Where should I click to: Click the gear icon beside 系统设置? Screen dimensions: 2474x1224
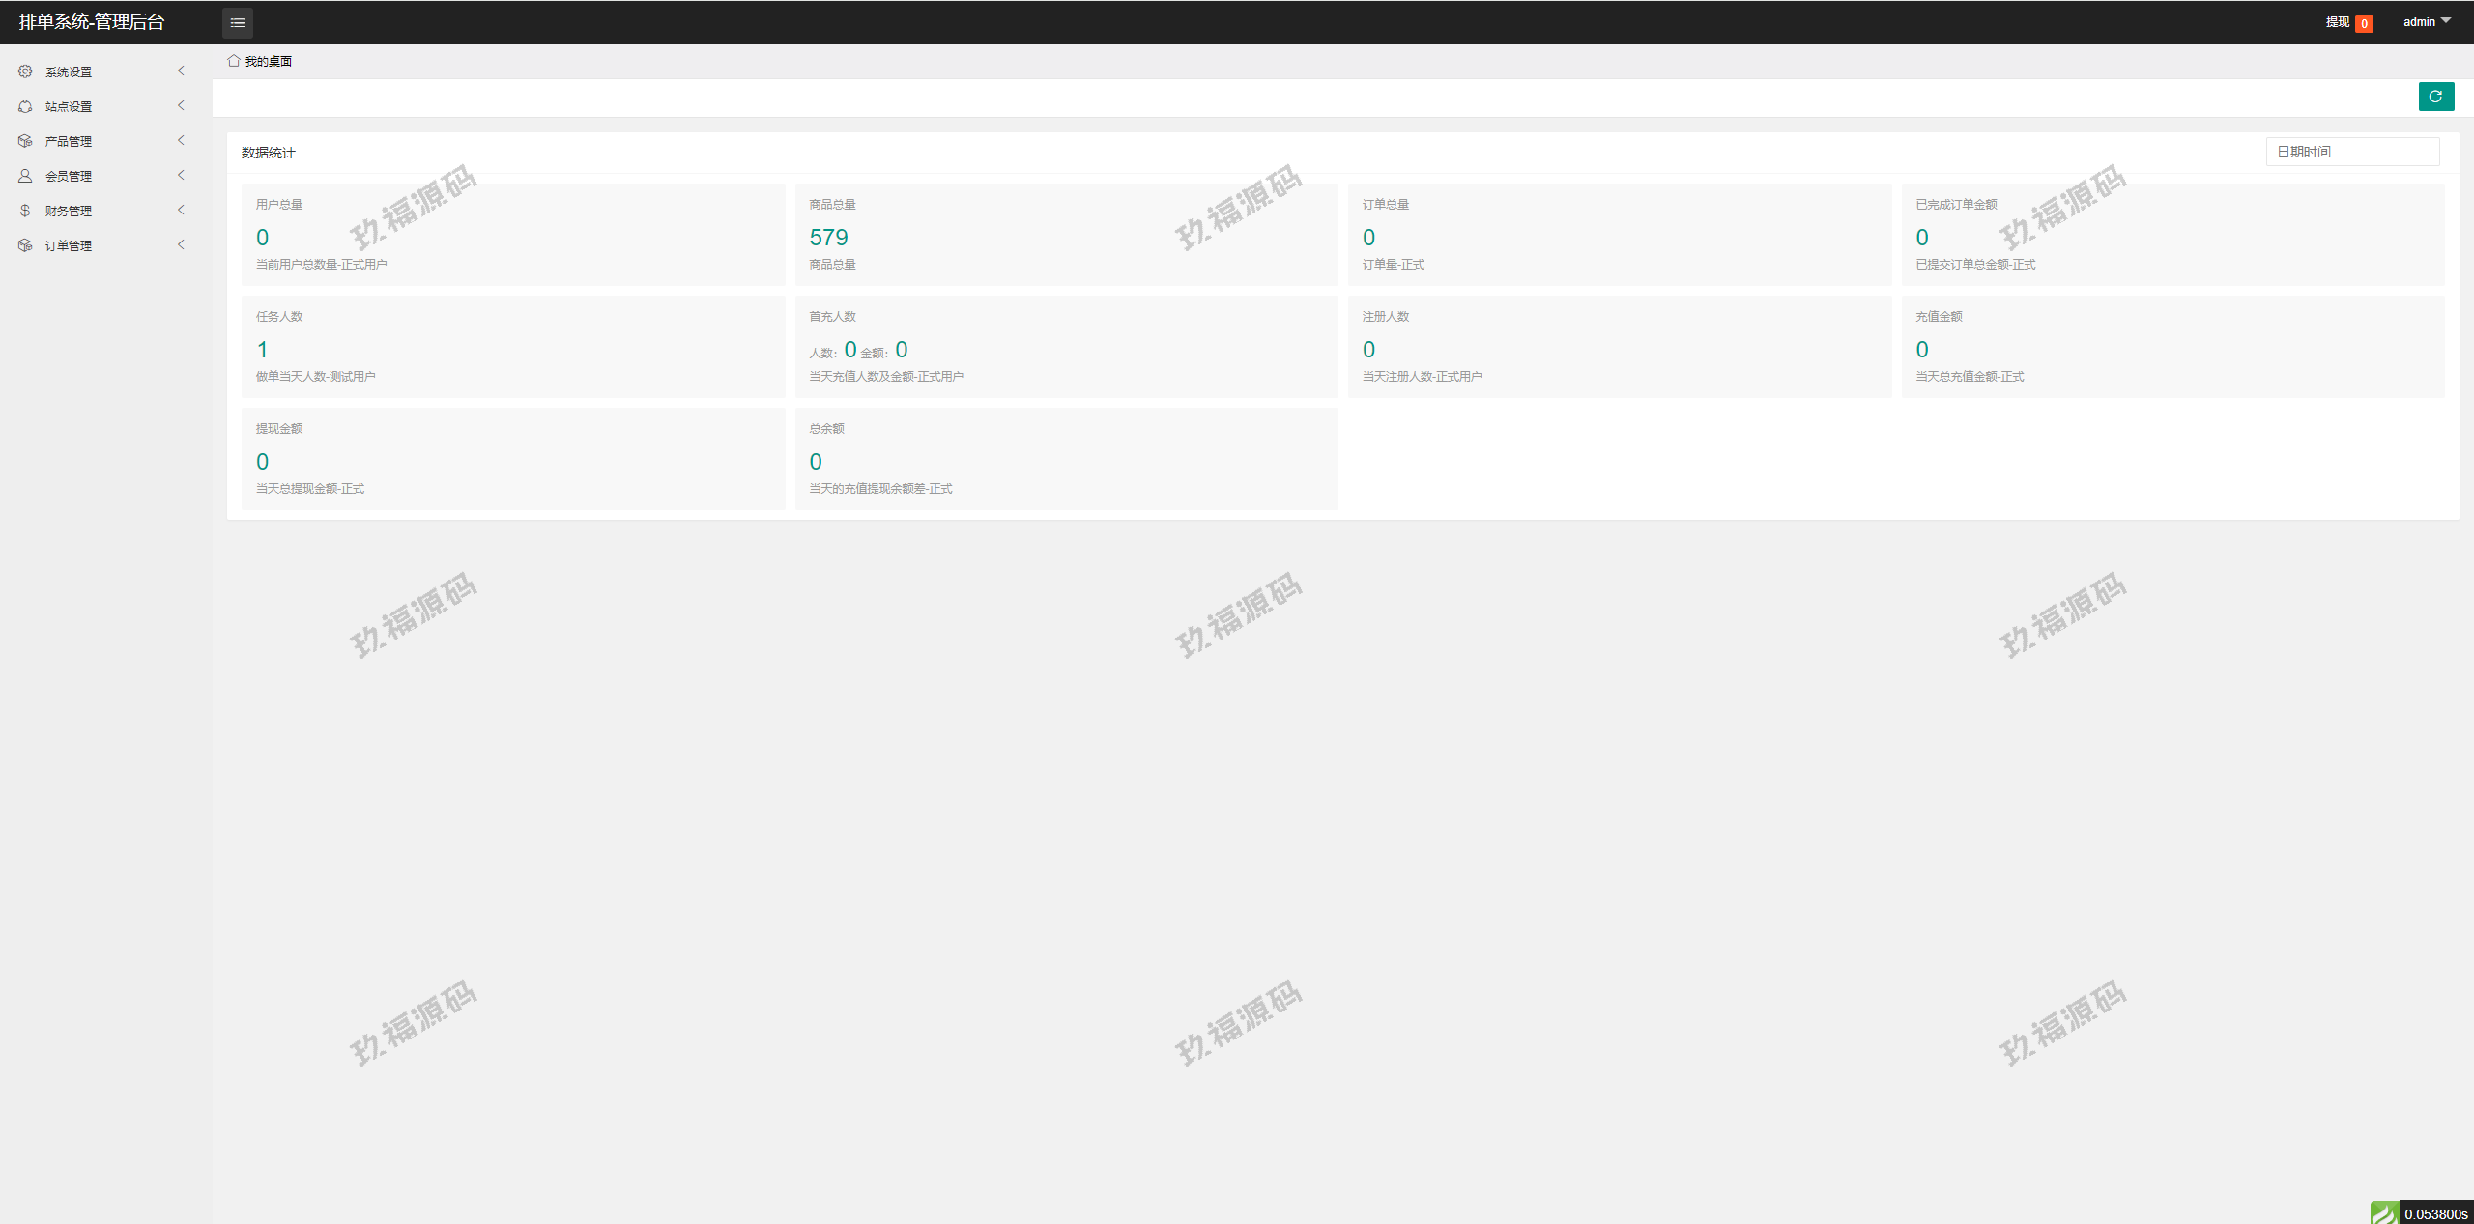25,71
